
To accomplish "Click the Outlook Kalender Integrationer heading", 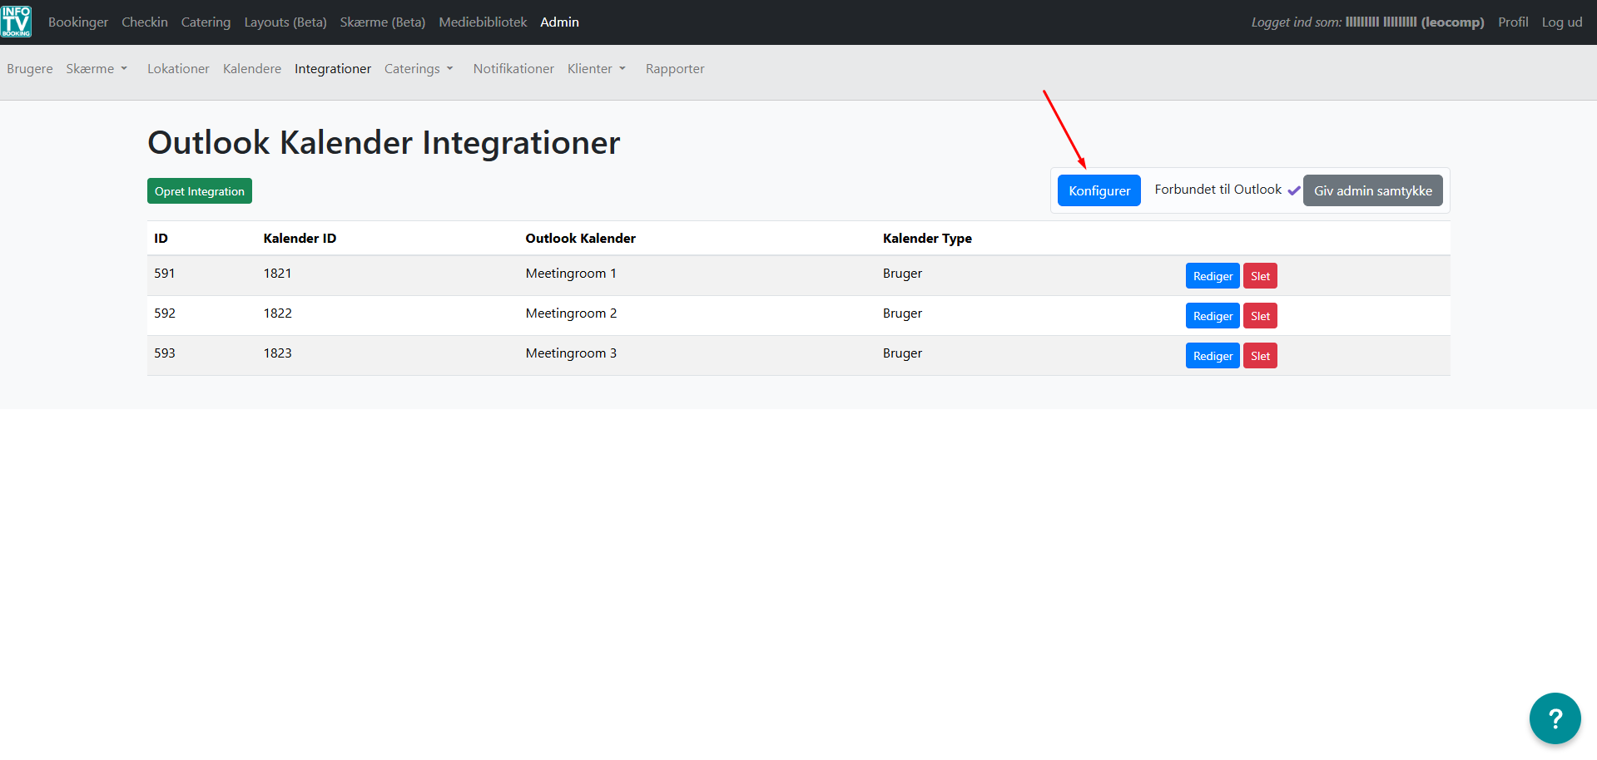I will click(384, 143).
